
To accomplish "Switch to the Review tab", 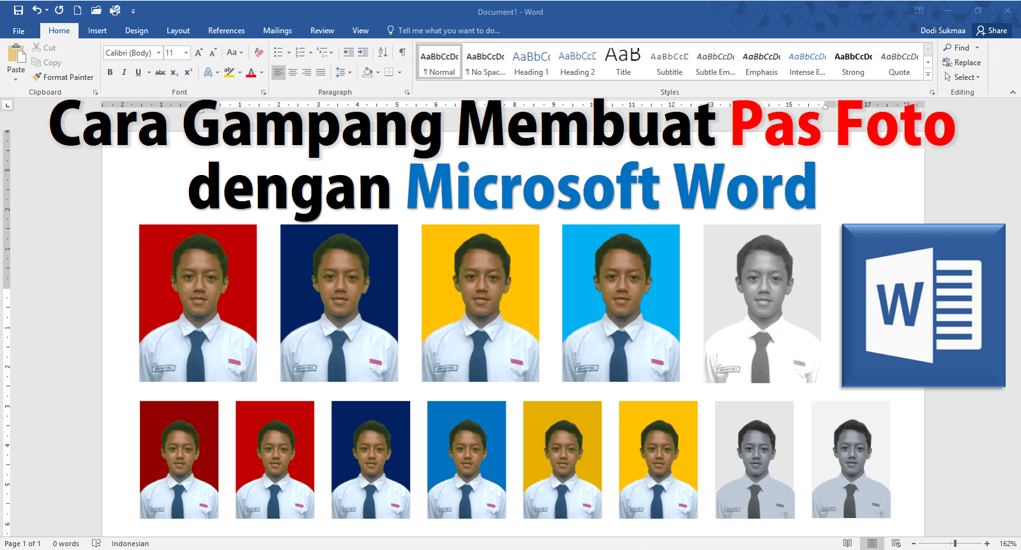I will [322, 31].
